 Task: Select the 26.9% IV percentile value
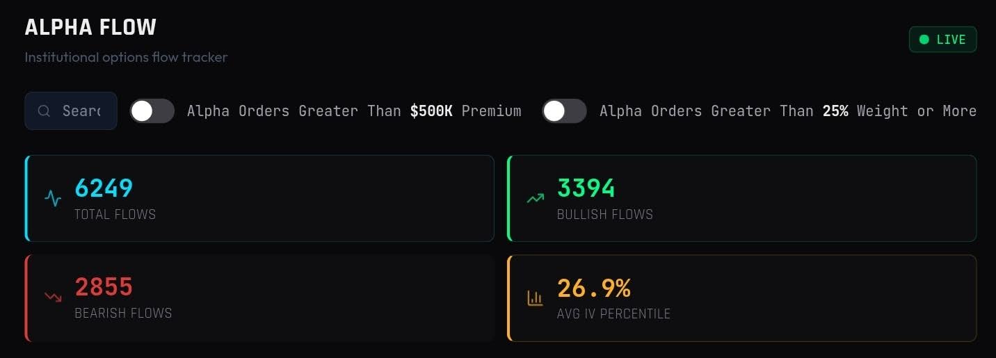tap(594, 288)
